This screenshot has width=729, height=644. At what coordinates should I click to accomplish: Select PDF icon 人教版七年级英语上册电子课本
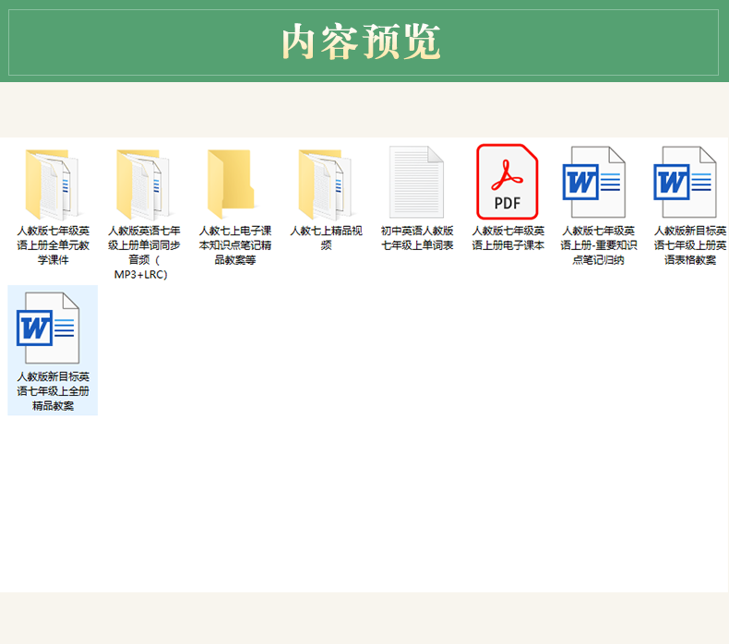point(508,182)
